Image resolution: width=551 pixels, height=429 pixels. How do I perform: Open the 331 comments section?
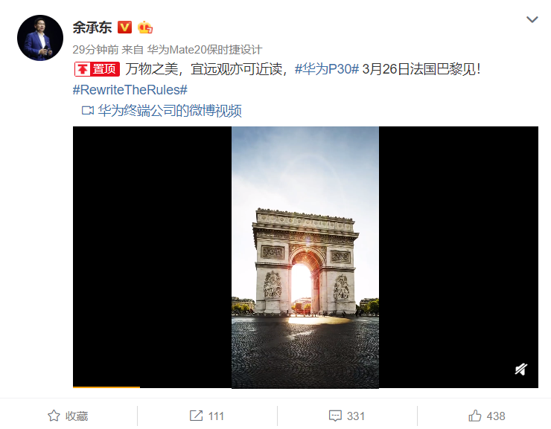(347, 416)
